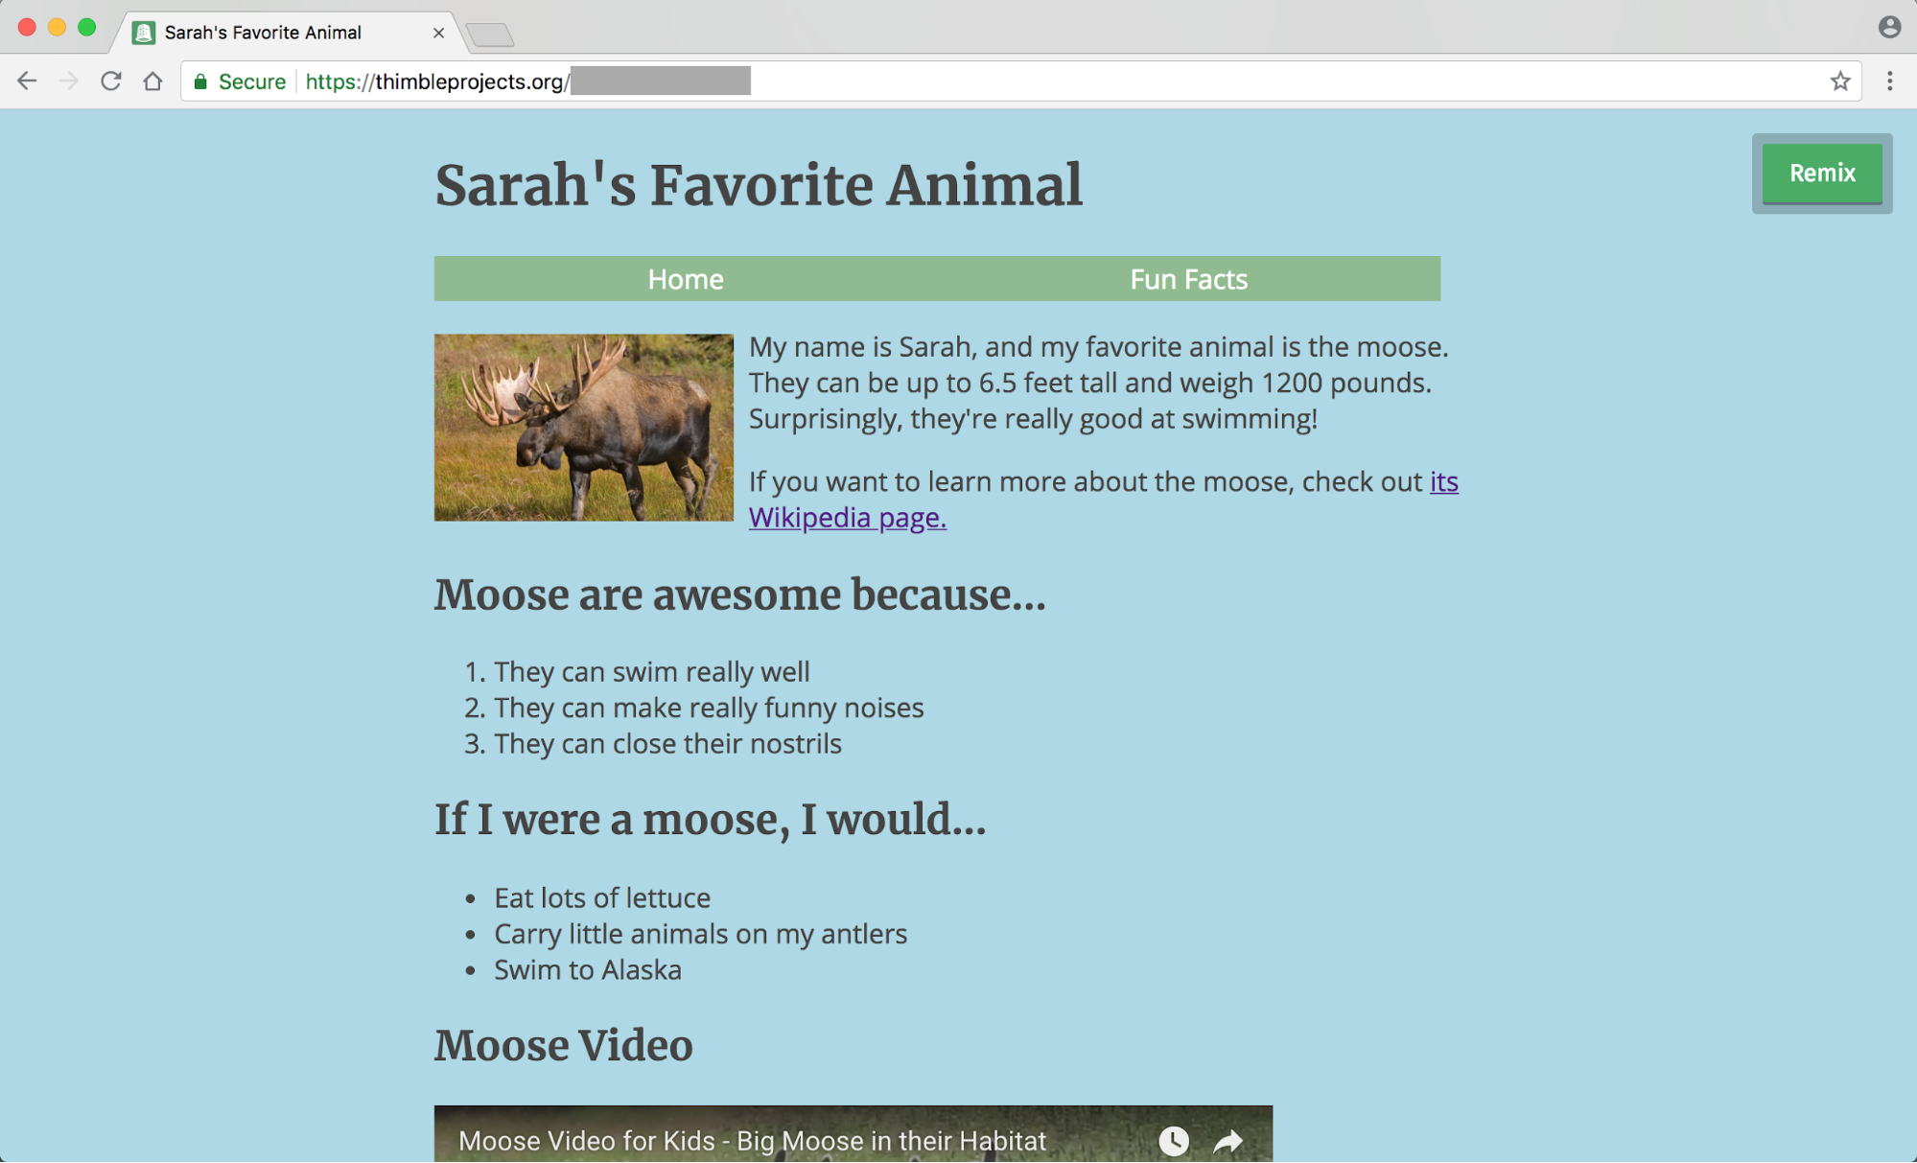This screenshot has width=1917, height=1163.
Task: Click the Watch Later clock on the video
Action: click(x=1172, y=1141)
